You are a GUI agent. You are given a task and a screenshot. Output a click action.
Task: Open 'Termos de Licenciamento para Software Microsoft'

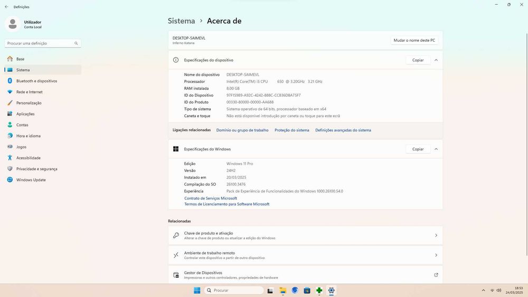[227, 204]
